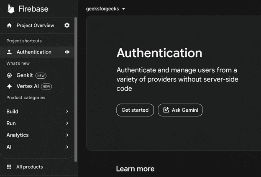Viewport: 261px width, 177px height.
Task: Click the Project shortcuts label
Action: 24,41
